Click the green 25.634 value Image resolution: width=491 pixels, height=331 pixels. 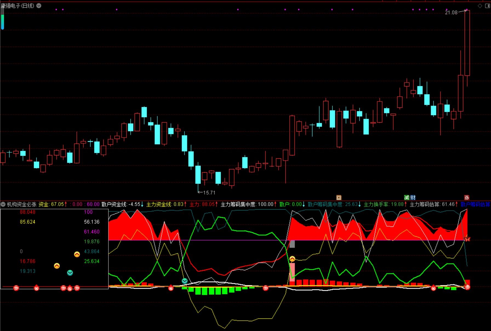(92, 261)
